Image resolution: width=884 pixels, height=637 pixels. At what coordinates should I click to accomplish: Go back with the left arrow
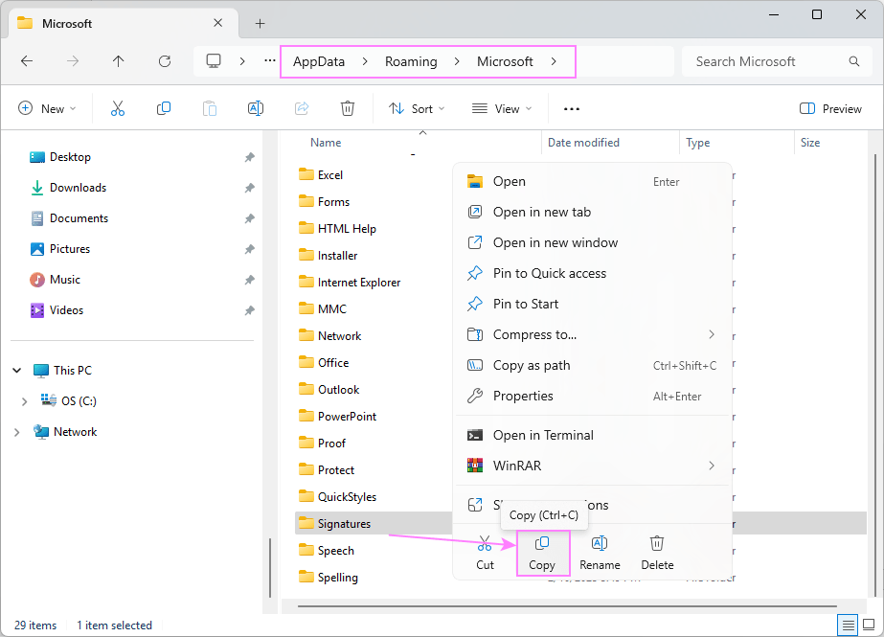coord(27,61)
